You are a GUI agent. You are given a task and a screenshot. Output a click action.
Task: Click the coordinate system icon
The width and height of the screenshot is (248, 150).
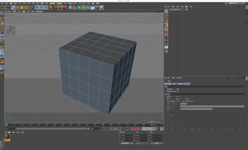pyautogui.click(x=50, y=7)
